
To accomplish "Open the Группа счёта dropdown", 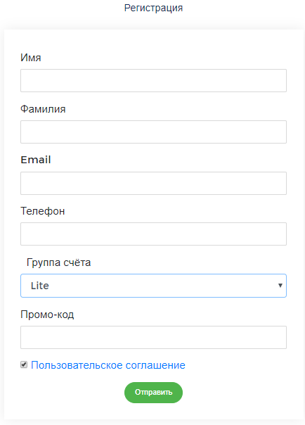I will click(x=153, y=286).
